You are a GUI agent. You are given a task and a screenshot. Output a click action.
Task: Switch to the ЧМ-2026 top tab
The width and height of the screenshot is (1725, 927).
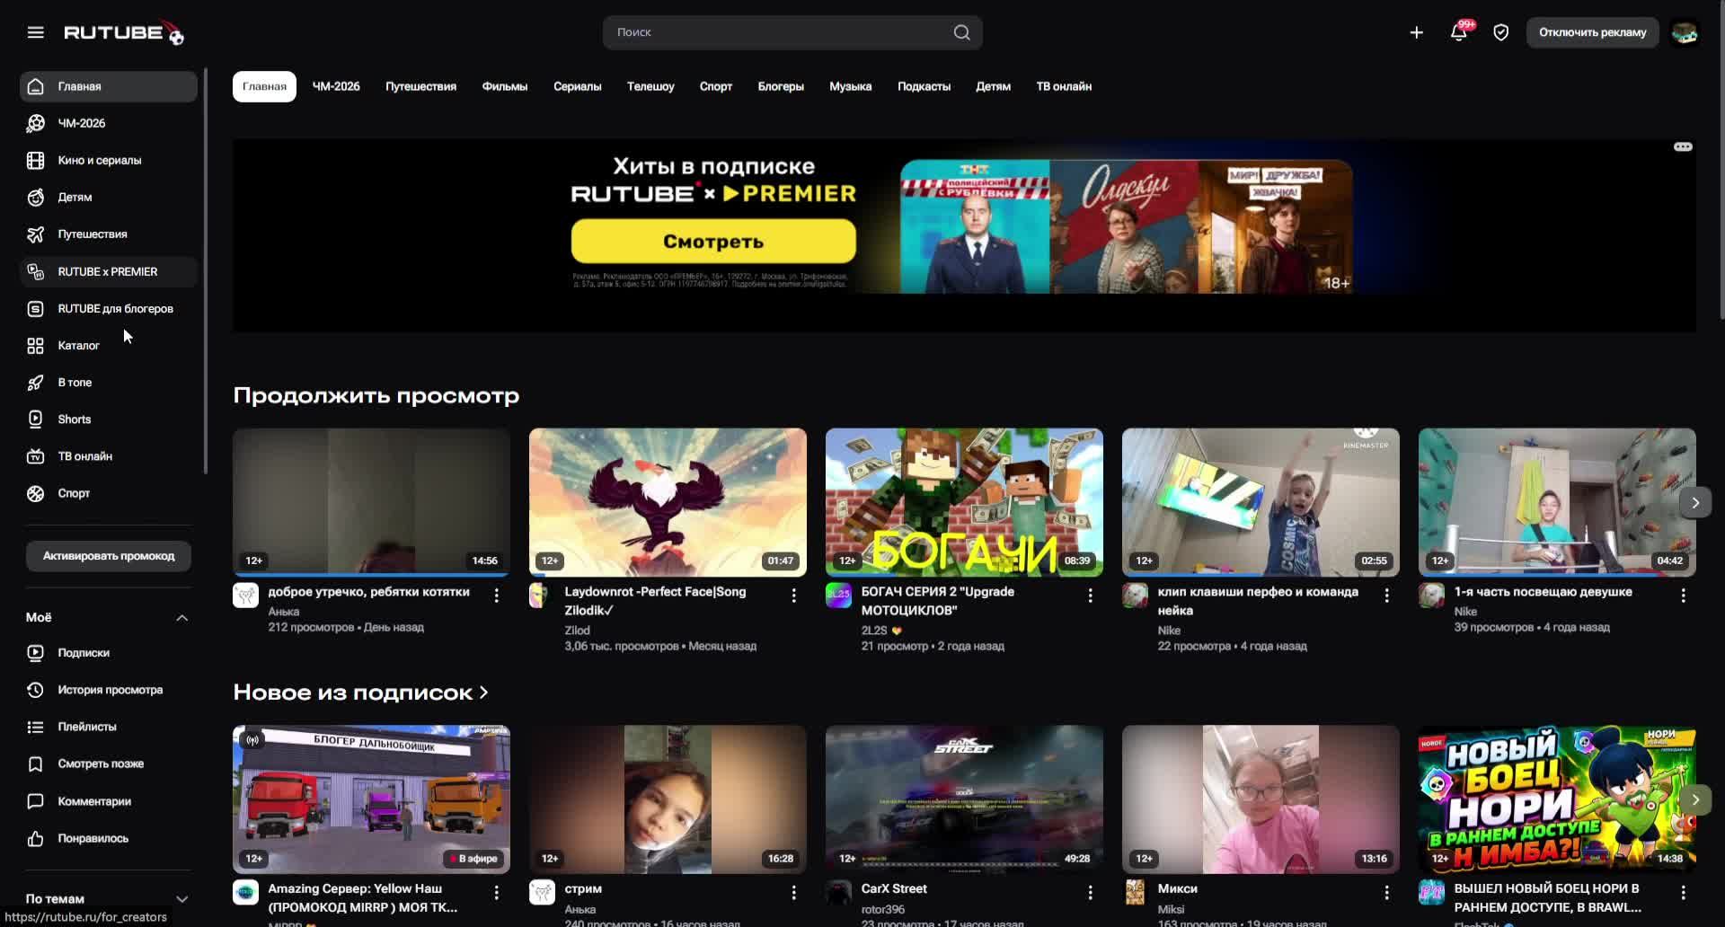(336, 86)
